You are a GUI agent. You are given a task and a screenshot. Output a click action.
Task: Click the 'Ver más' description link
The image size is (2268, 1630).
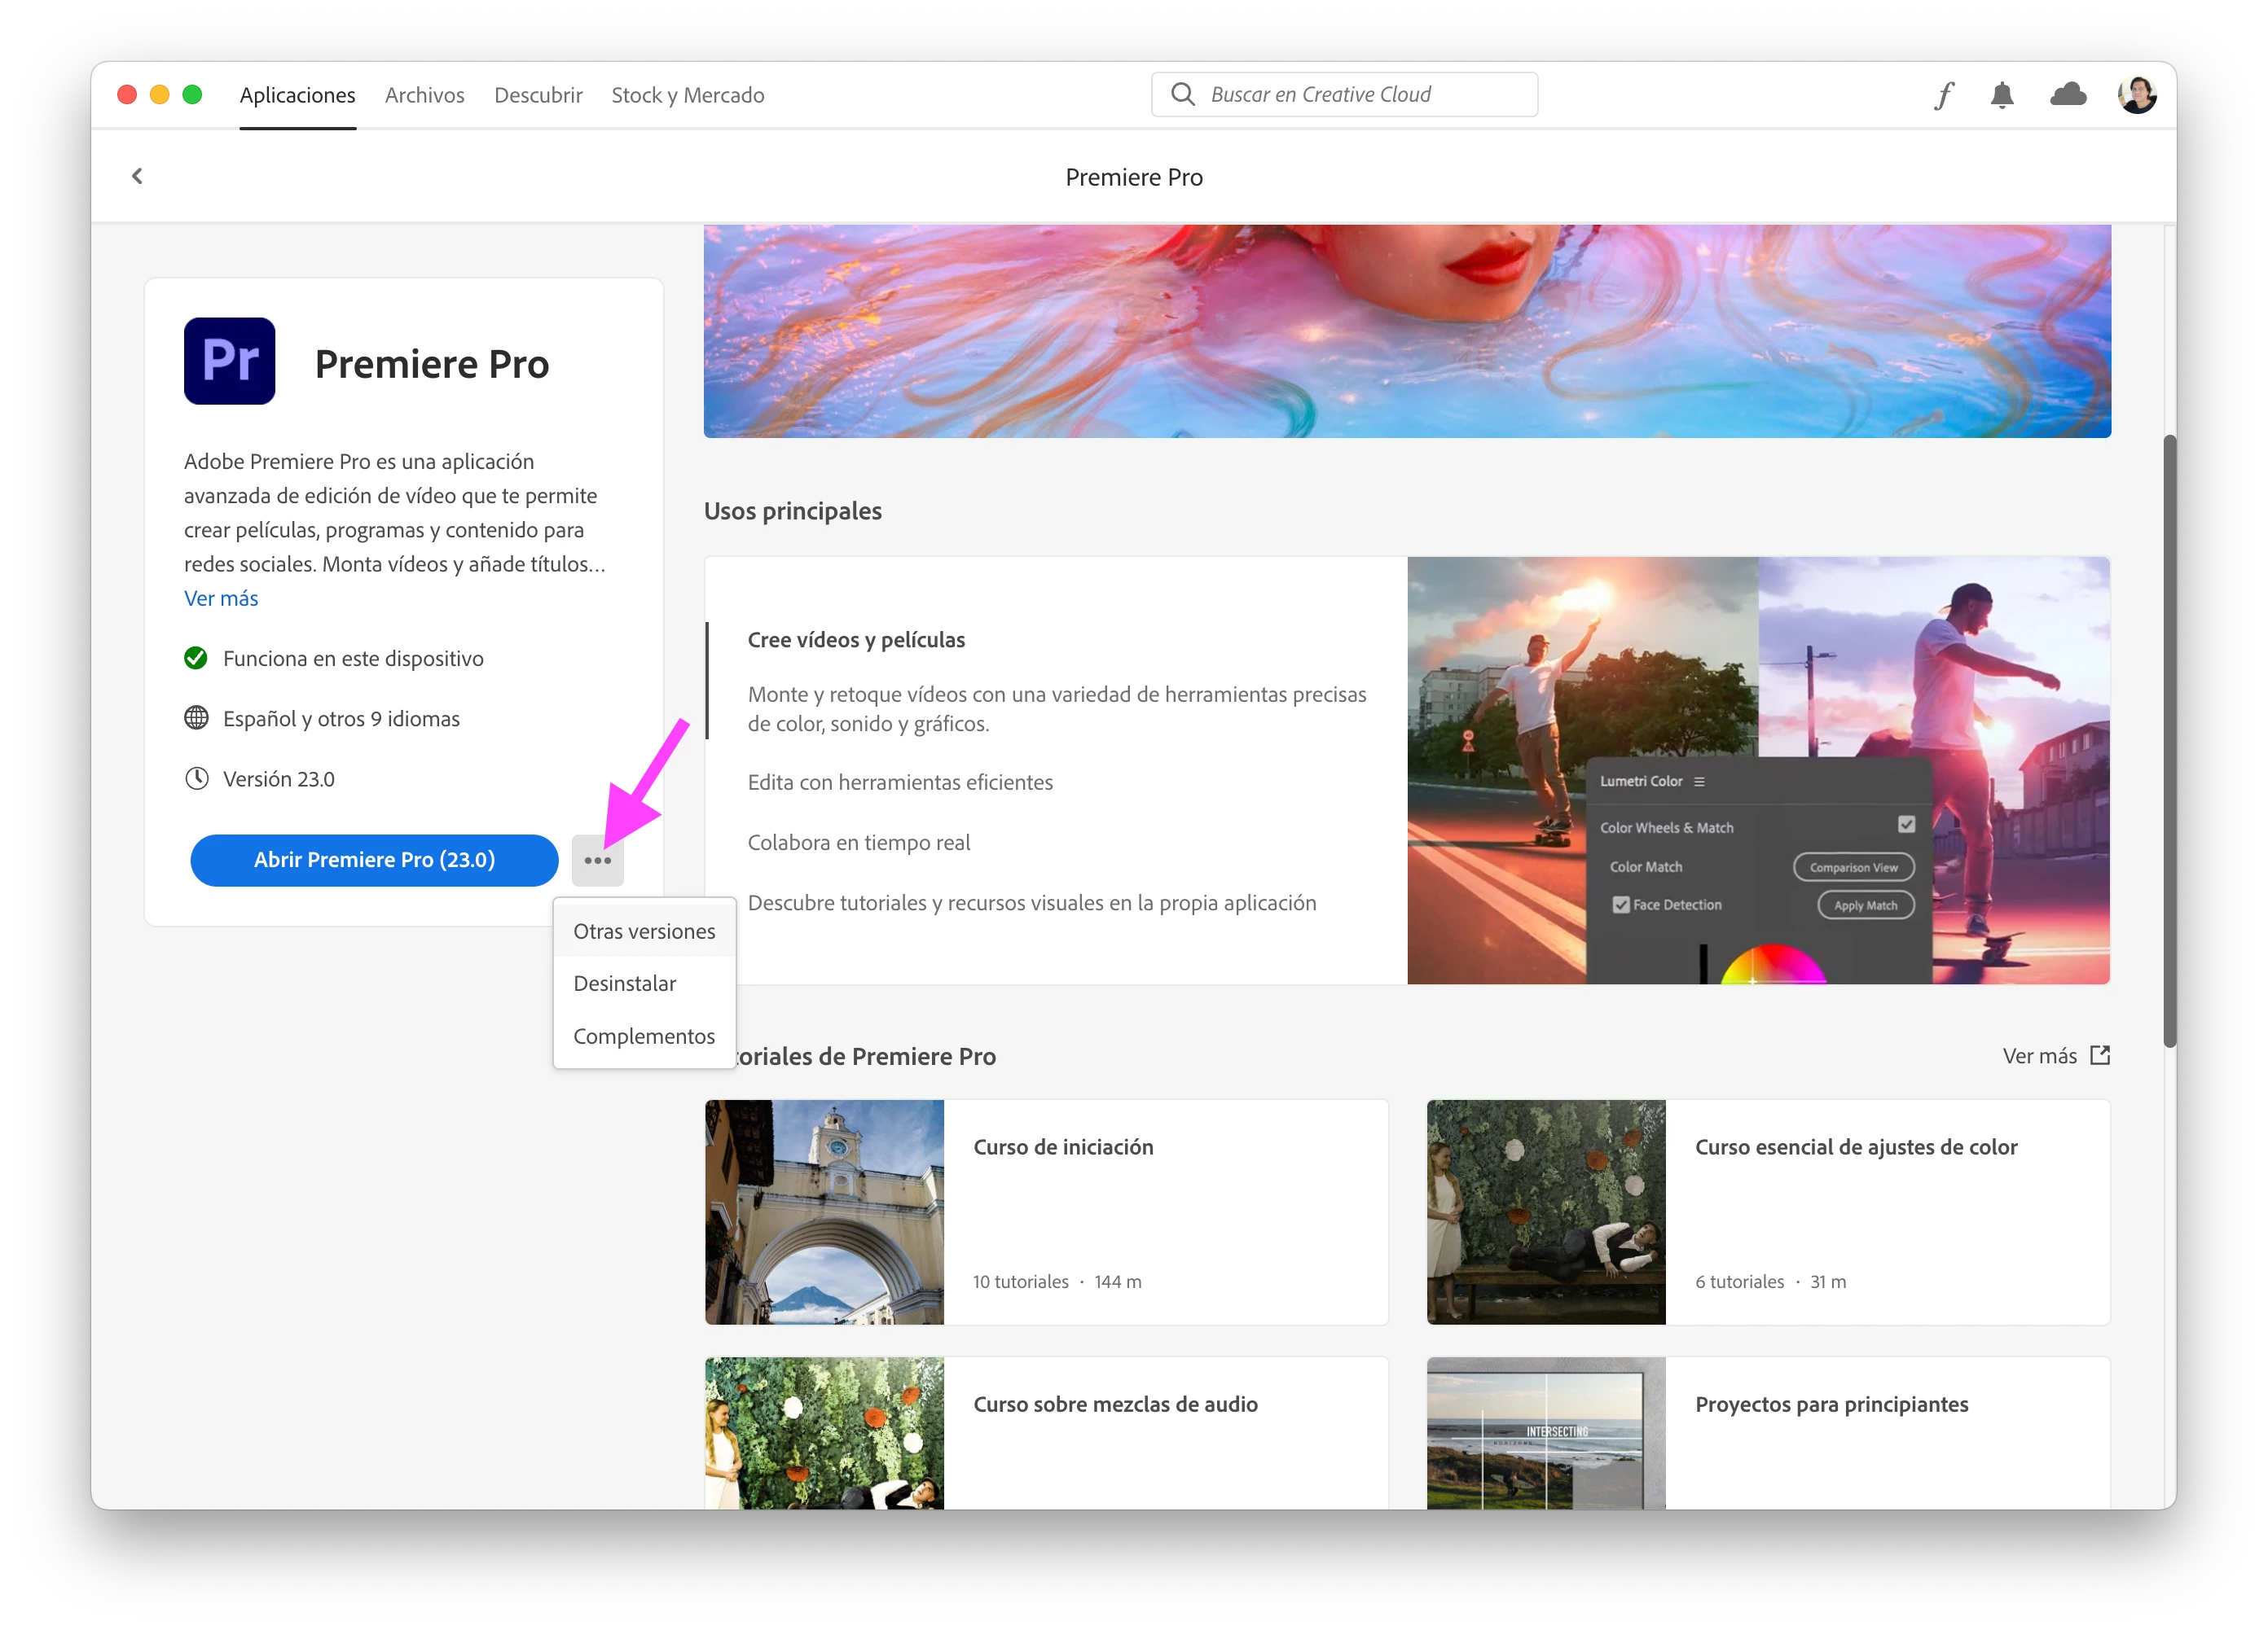(x=221, y=598)
